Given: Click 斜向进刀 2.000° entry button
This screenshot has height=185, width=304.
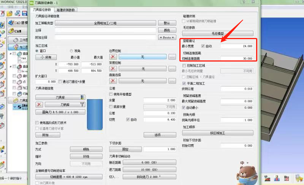Looking at the screenshot, I should click(x=149, y=177).
